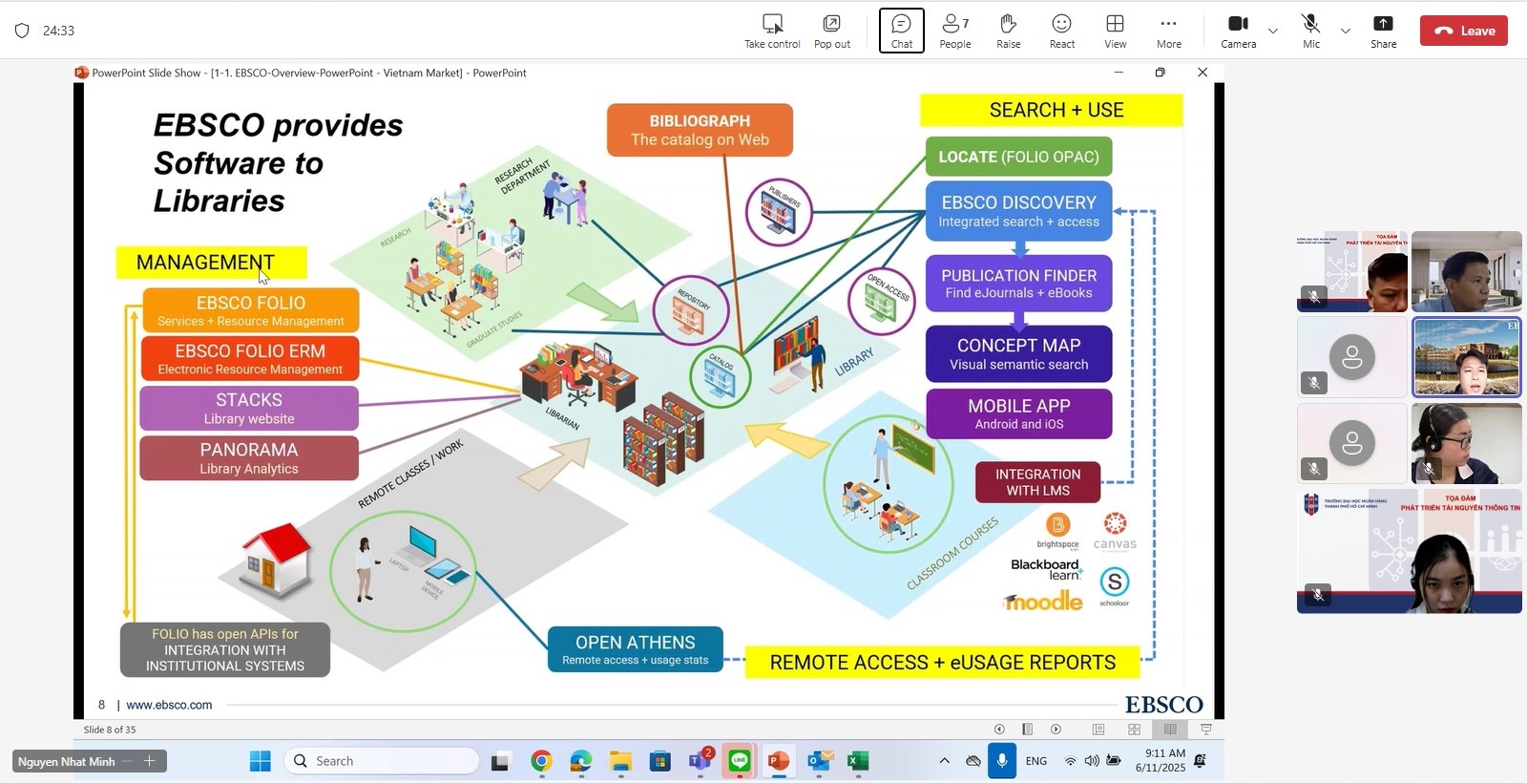The width and height of the screenshot is (1527, 783).
Task: Click the plus button beside Nguyen Nhat Minh
Action: coord(149,761)
